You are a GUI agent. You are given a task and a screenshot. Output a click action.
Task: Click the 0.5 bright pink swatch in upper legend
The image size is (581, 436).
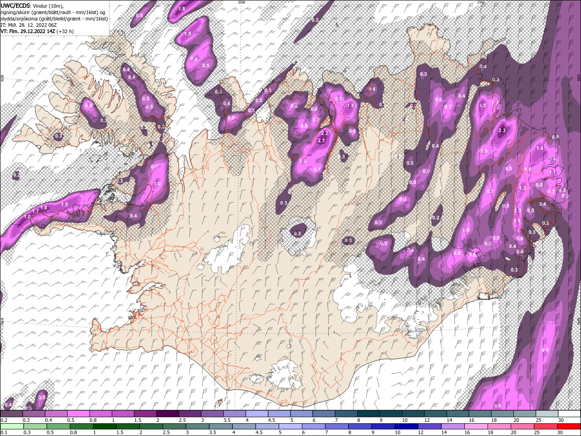[x=78, y=413]
